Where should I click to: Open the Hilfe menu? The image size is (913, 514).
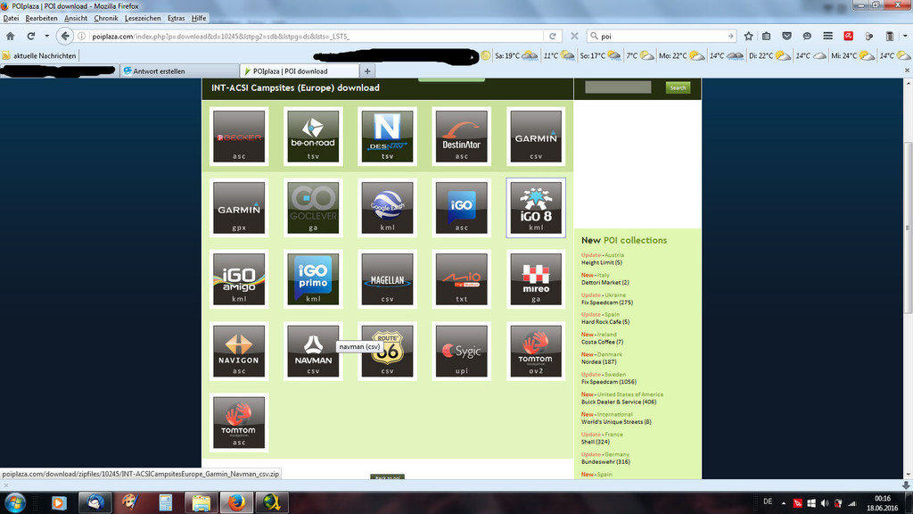coord(199,18)
